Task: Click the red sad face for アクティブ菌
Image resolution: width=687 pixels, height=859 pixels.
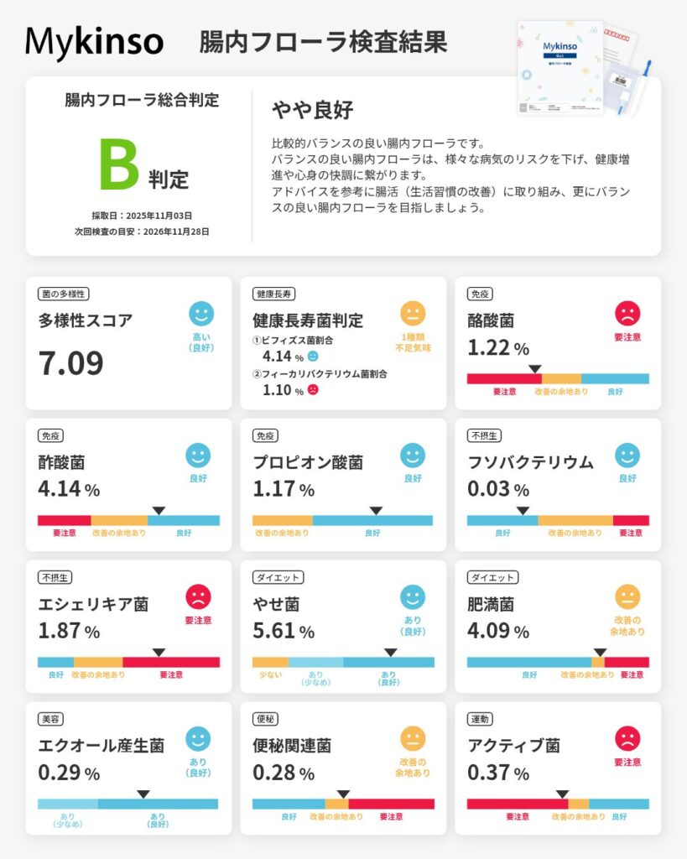Action: [x=627, y=739]
